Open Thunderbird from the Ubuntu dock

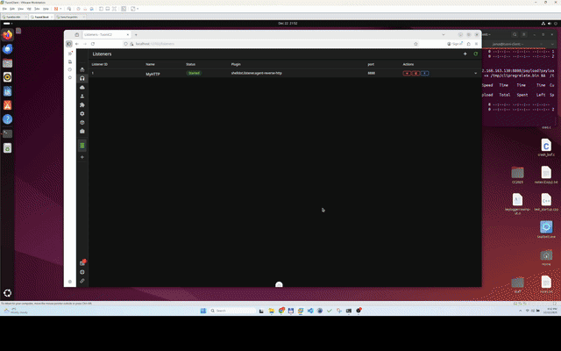(x=7, y=49)
